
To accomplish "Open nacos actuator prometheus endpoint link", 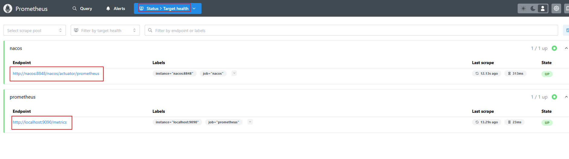I will pos(56,73).
